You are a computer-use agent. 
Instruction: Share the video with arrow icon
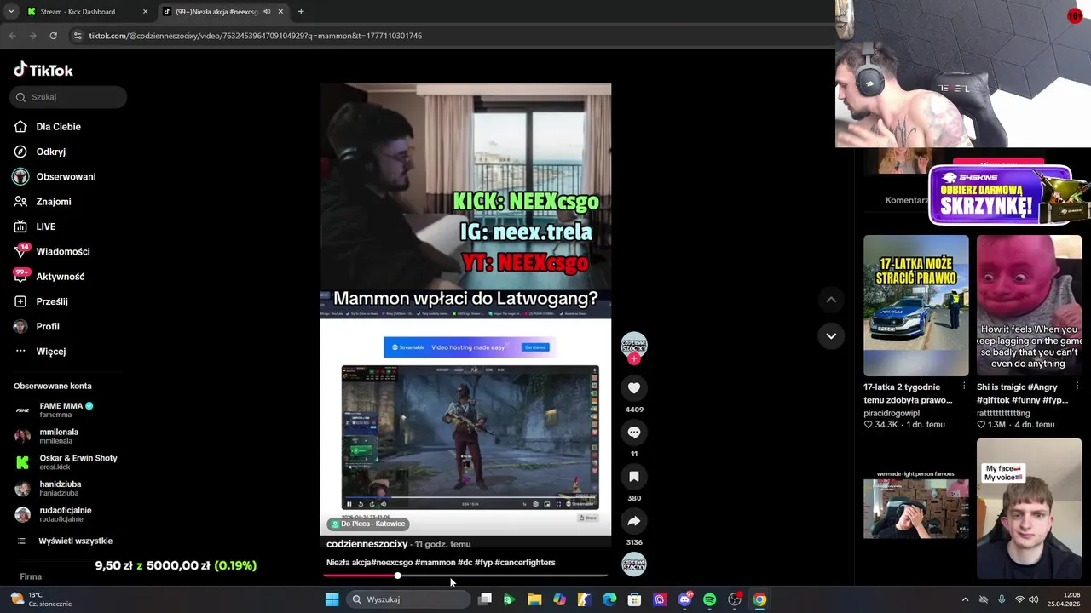pyautogui.click(x=634, y=521)
